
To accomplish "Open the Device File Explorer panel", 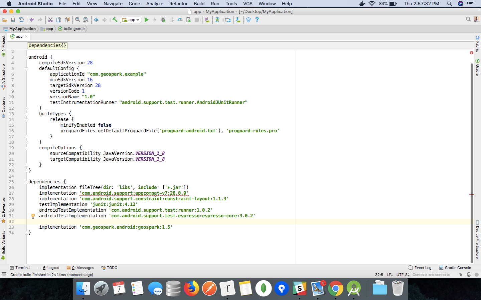I will tap(477, 240).
